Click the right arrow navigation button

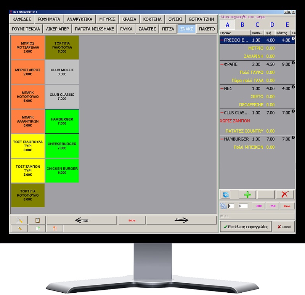[181, 220]
